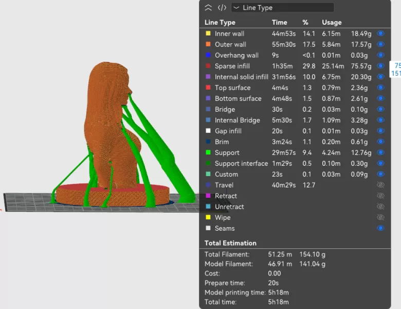401x309 pixels.
Task: Click the Line Type column header
Action: pyautogui.click(x=220, y=22)
